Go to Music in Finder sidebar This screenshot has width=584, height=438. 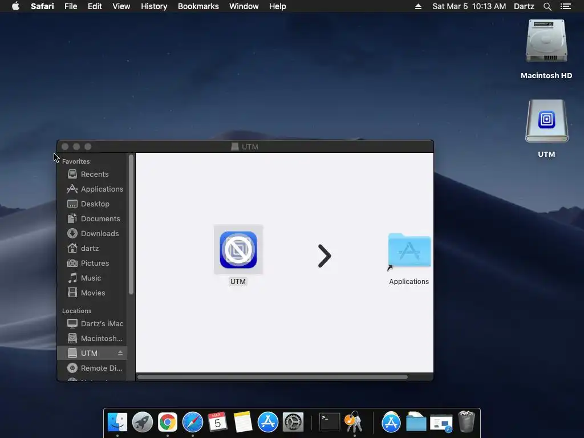[x=92, y=278]
